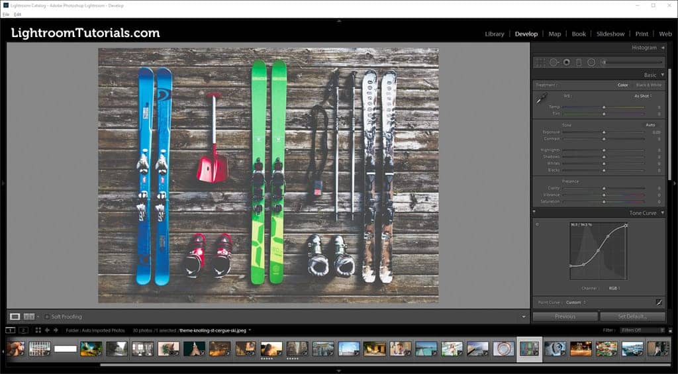Open the White Balance As Shot dropdown
Image resolution: width=678 pixels, height=374 pixels.
[x=643, y=96]
